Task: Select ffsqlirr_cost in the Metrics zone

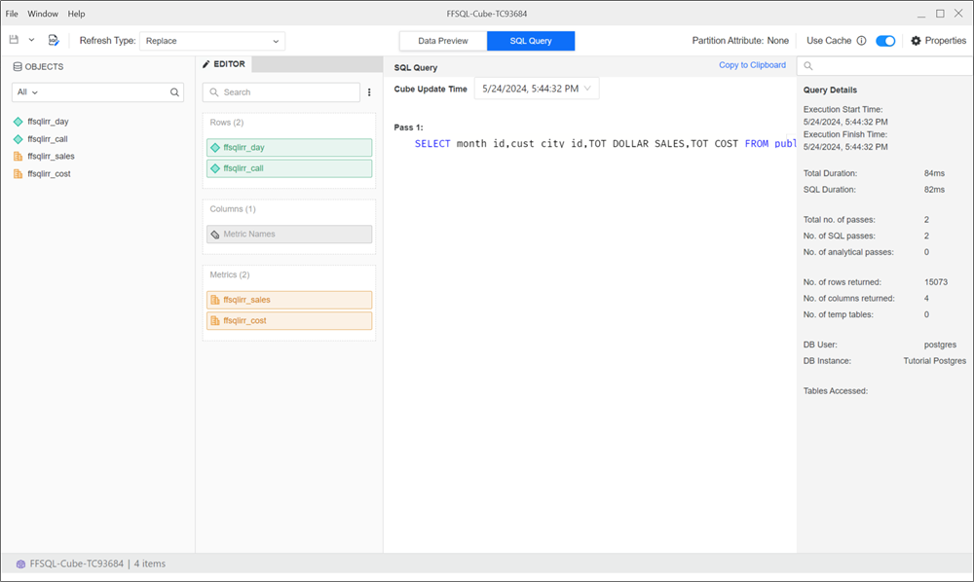Action: pos(289,320)
